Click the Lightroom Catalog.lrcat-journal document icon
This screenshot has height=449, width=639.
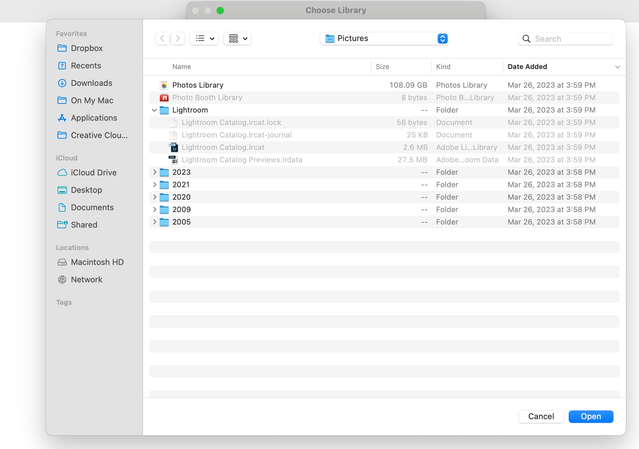coord(173,135)
